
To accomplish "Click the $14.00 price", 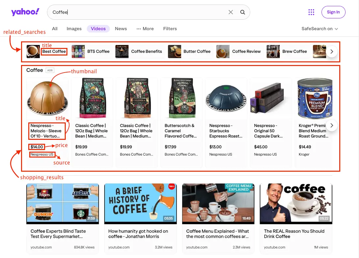I will tap(37, 147).
